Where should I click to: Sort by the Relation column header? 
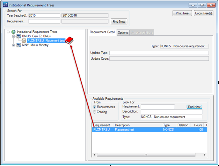pos(183,125)
